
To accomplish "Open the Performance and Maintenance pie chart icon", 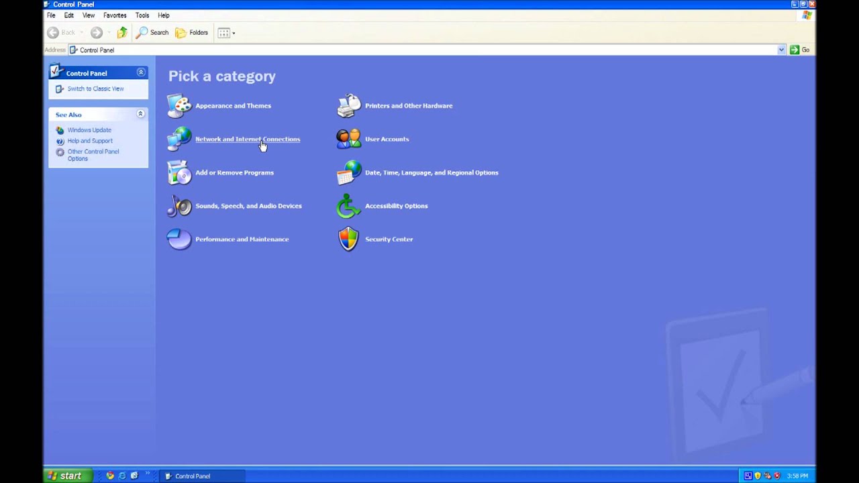I will (179, 239).
